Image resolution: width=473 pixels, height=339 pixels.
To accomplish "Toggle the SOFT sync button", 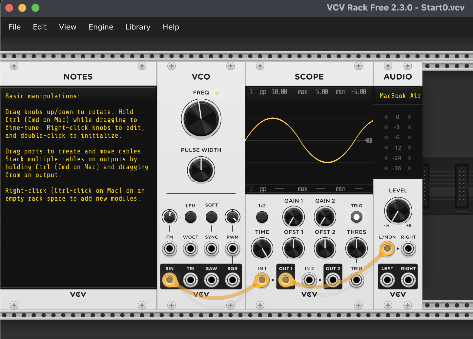I will [x=212, y=217].
